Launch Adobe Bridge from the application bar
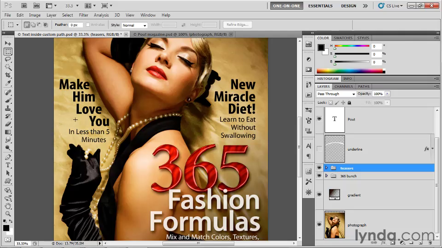Image resolution: width=442 pixels, height=248 pixels. click(x=24, y=6)
